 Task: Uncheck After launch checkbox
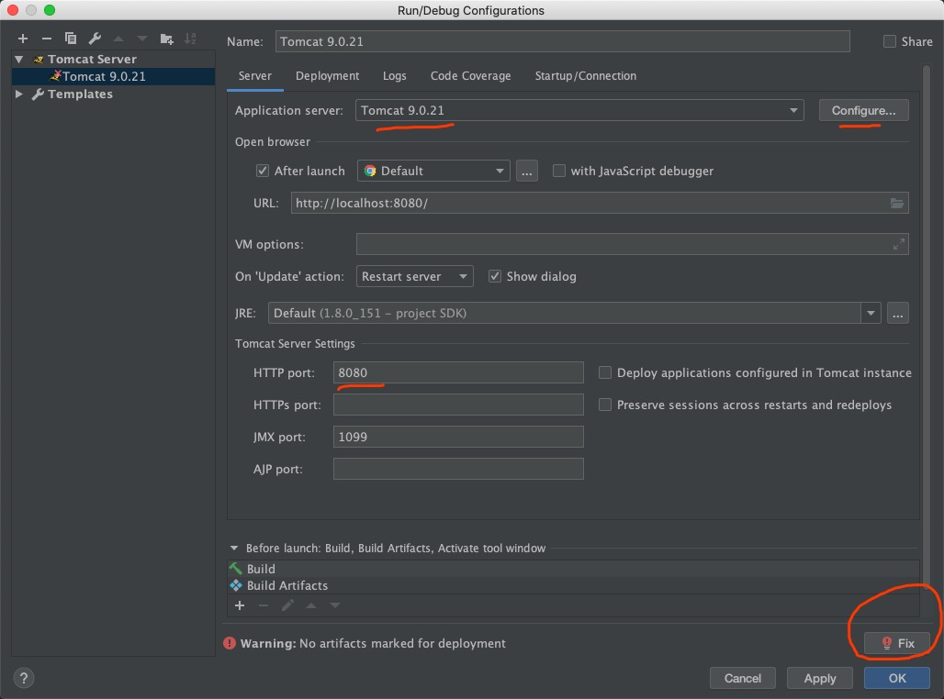click(263, 171)
